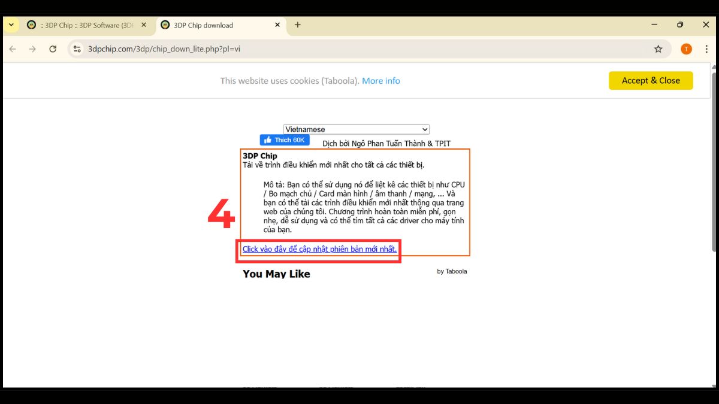This screenshot has height=404, width=719.
Task: Expand the tab search dropdown arrow
Action: 11,25
